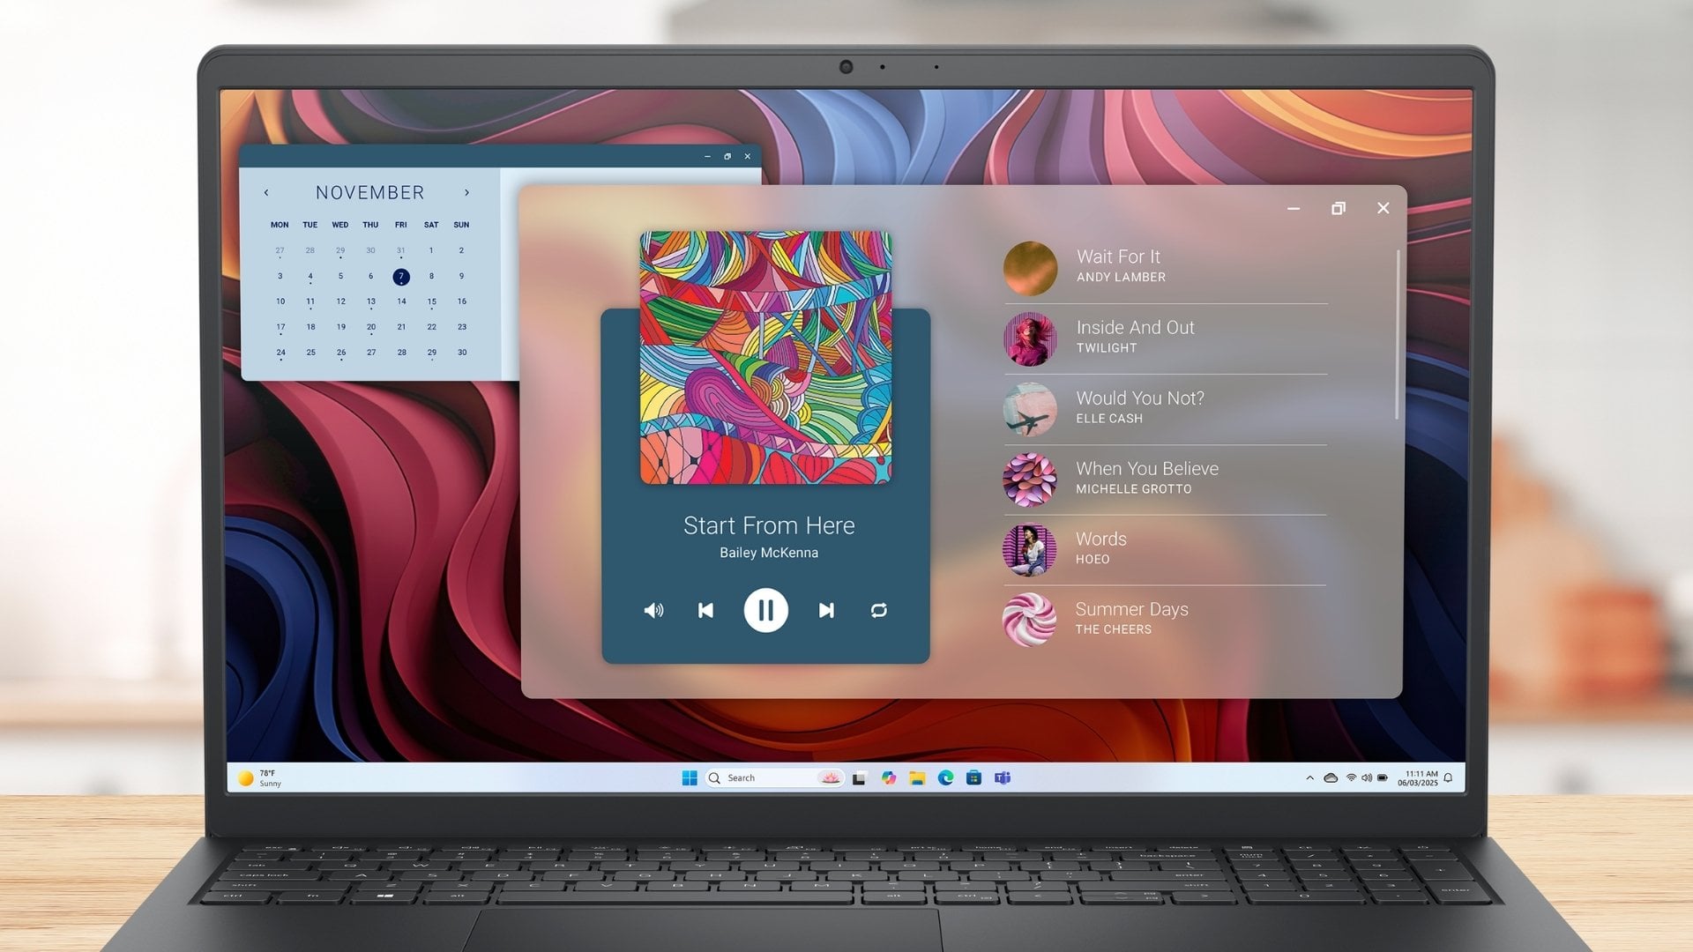Open File Explorer from the taskbar
Image resolution: width=1693 pixels, height=952 pixels.
click(917, 777)
